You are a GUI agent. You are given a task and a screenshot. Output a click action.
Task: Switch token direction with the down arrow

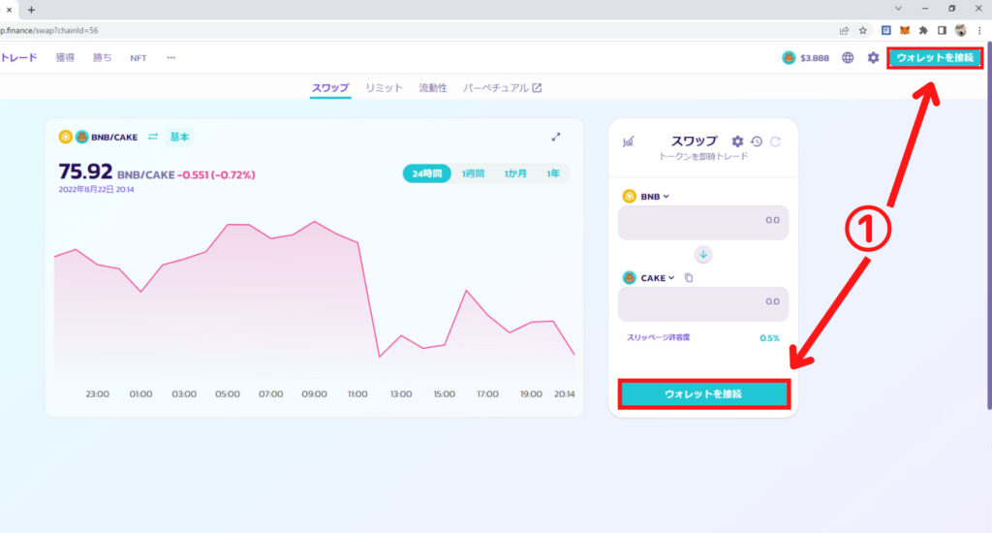pyautogui.click(x=703, y=255)
